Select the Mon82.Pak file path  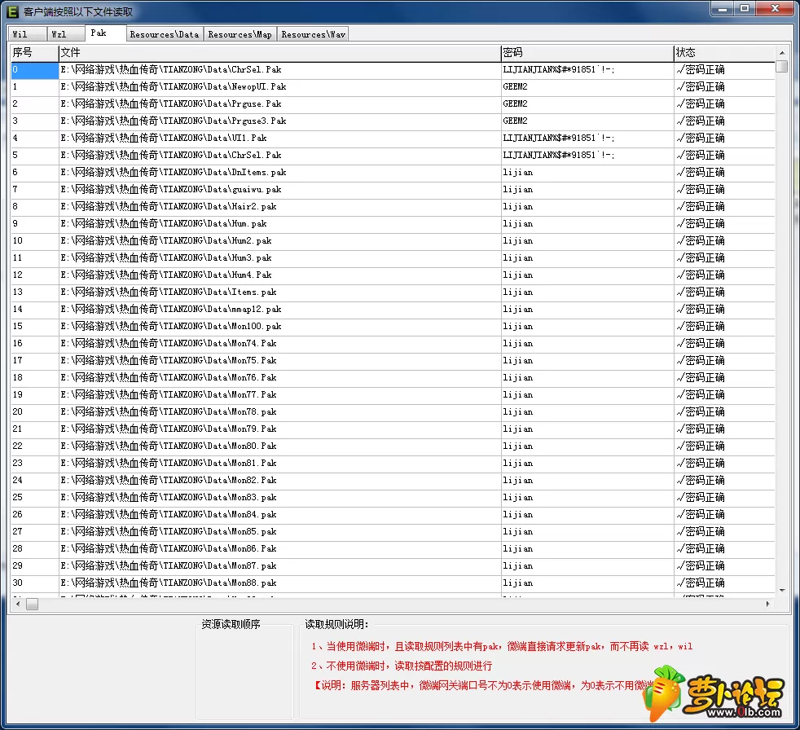[x=169, y=480]
